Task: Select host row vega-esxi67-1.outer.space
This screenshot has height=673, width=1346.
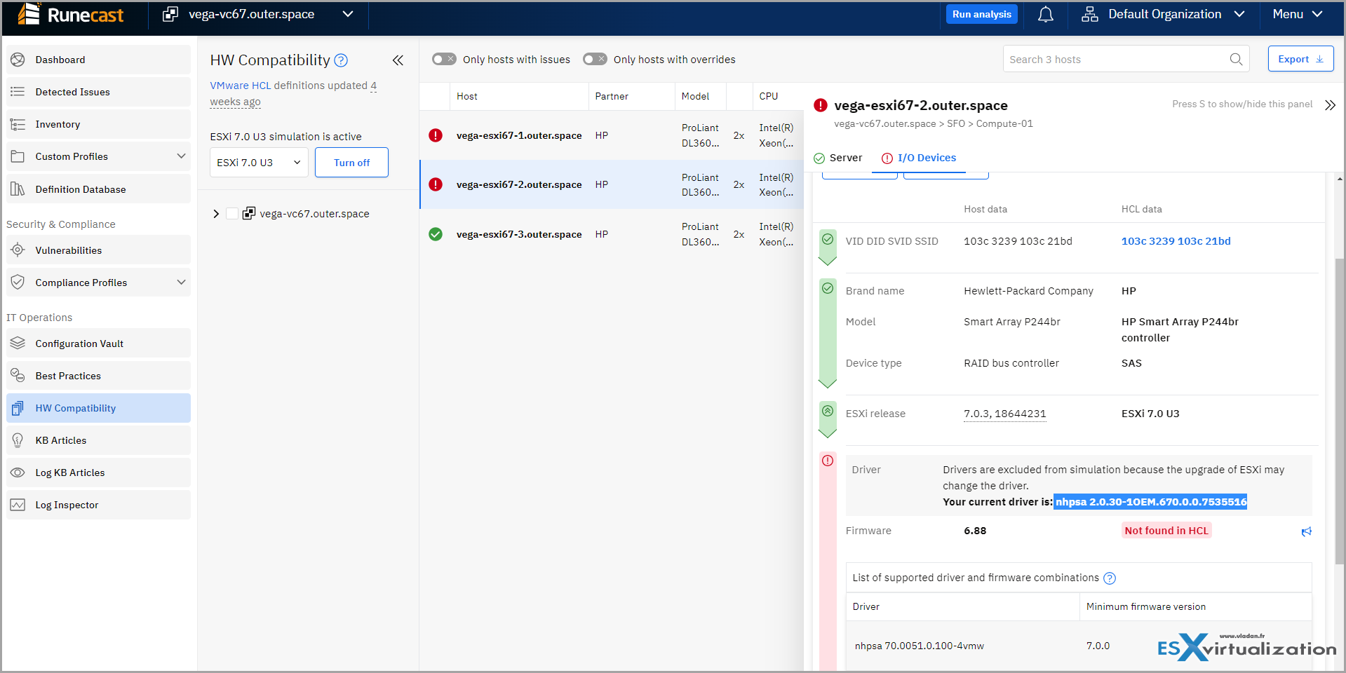Action: point(612,135)
